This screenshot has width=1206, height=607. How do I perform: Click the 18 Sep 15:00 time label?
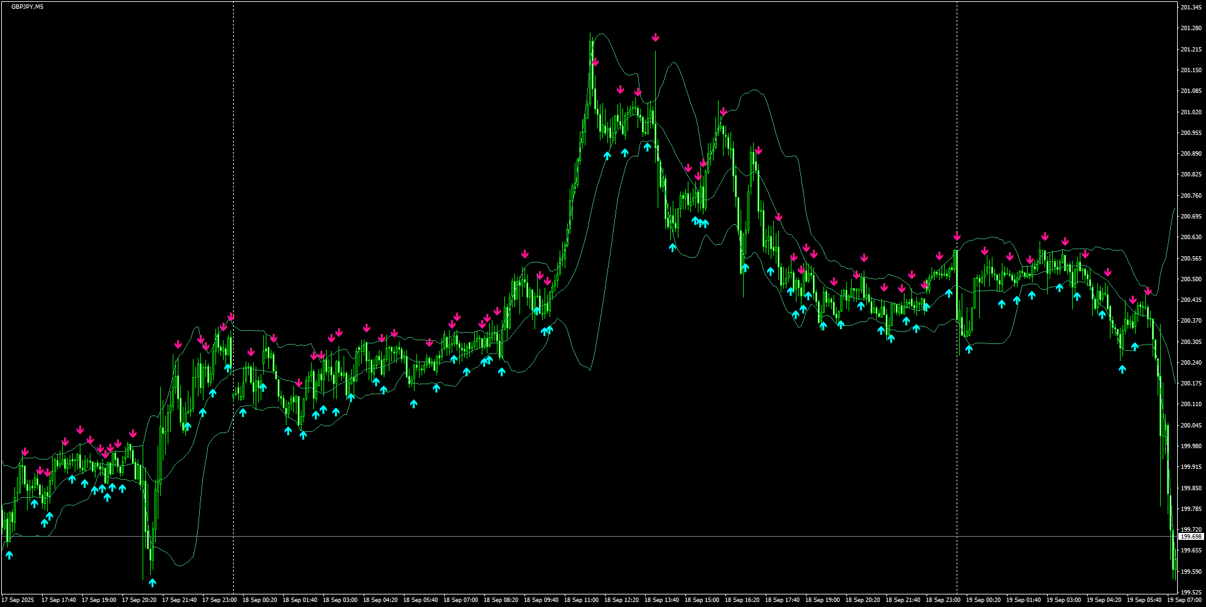[x=702, y=600]
